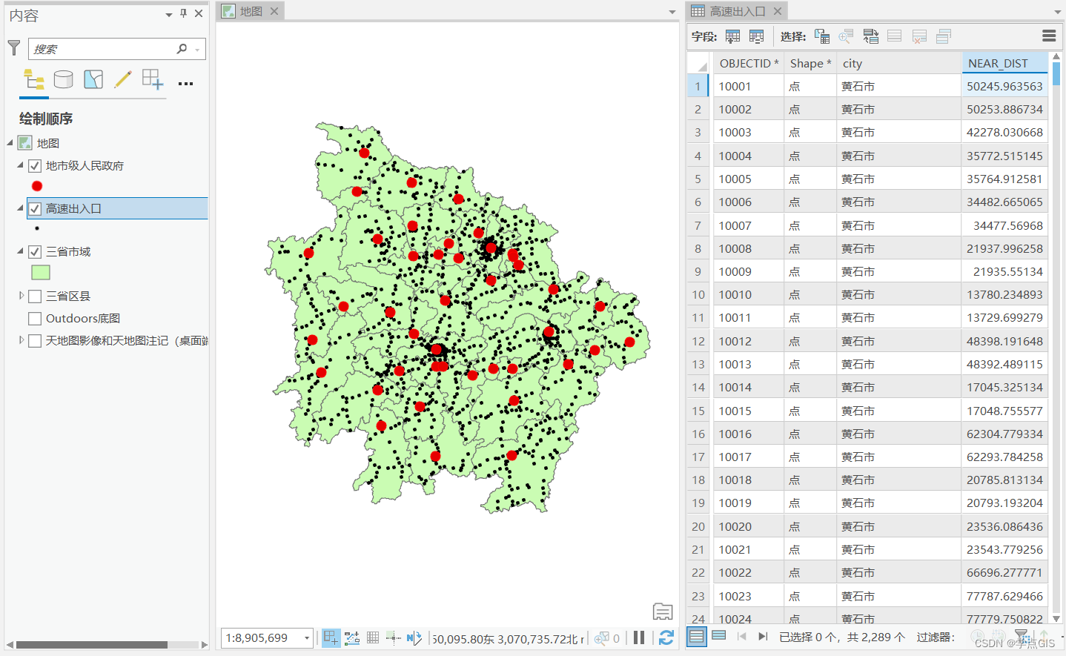Image resolution: width=1066 pixels, height=656 pixels.
Task: Switch to the 地图 map view tab
Action: (251, 11)
